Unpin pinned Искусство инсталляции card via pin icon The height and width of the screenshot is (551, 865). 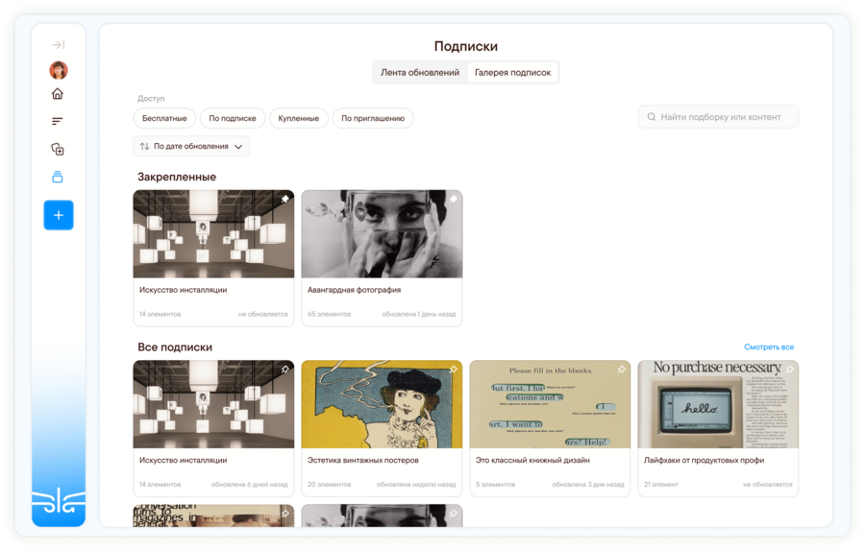pos(285,199)
